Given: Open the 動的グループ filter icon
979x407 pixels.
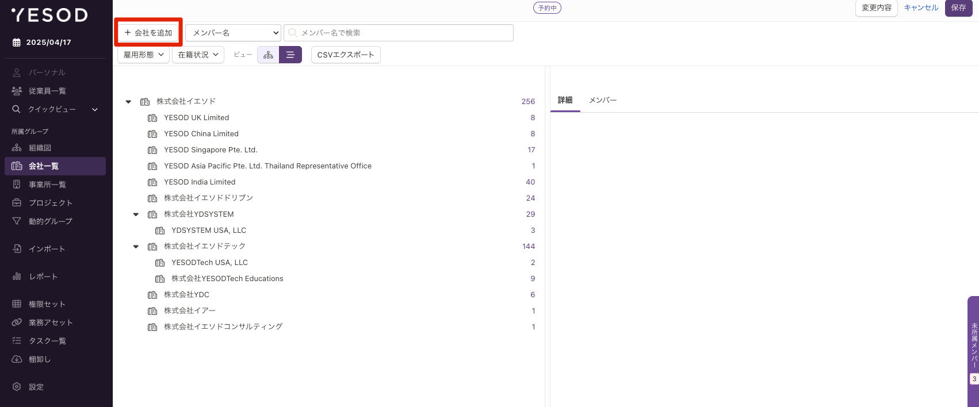Looking at the screenshot, I should click(x=17, y=221).
